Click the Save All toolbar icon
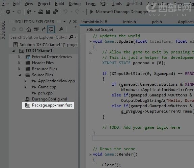194x168 pixels. [55, 12]
